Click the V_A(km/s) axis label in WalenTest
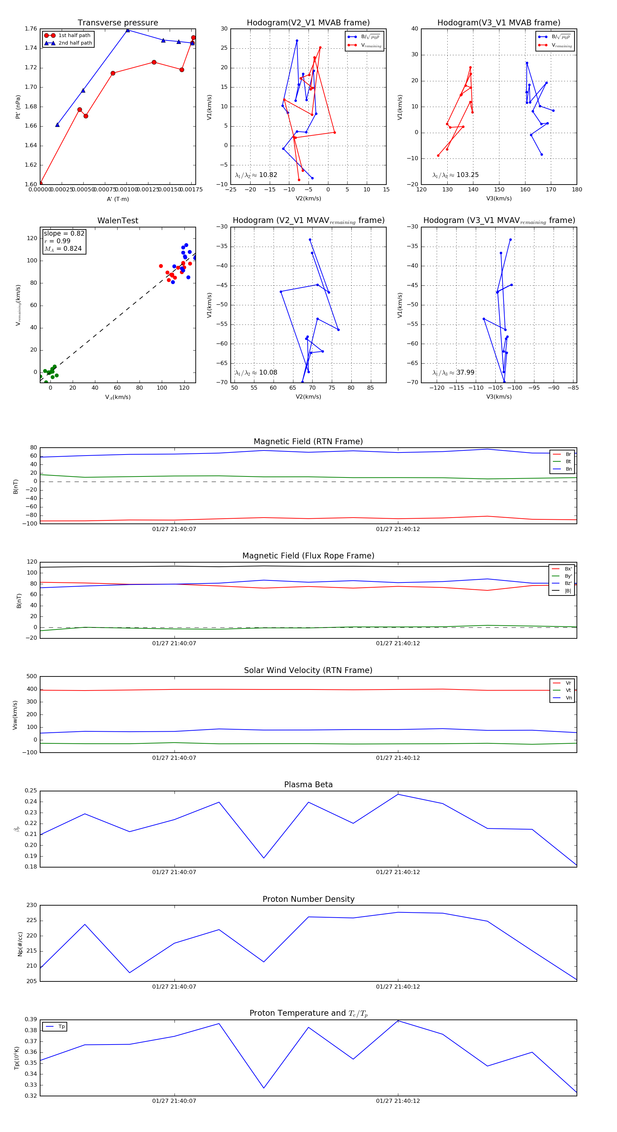617x1132 pixels. tap(118, 397)
